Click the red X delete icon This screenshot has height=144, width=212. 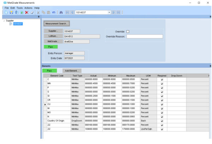pyautogui.click(x=26, y=12)
